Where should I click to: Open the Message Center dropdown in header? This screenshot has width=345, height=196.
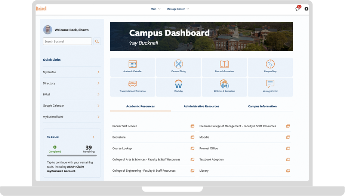tap(178, 9)
